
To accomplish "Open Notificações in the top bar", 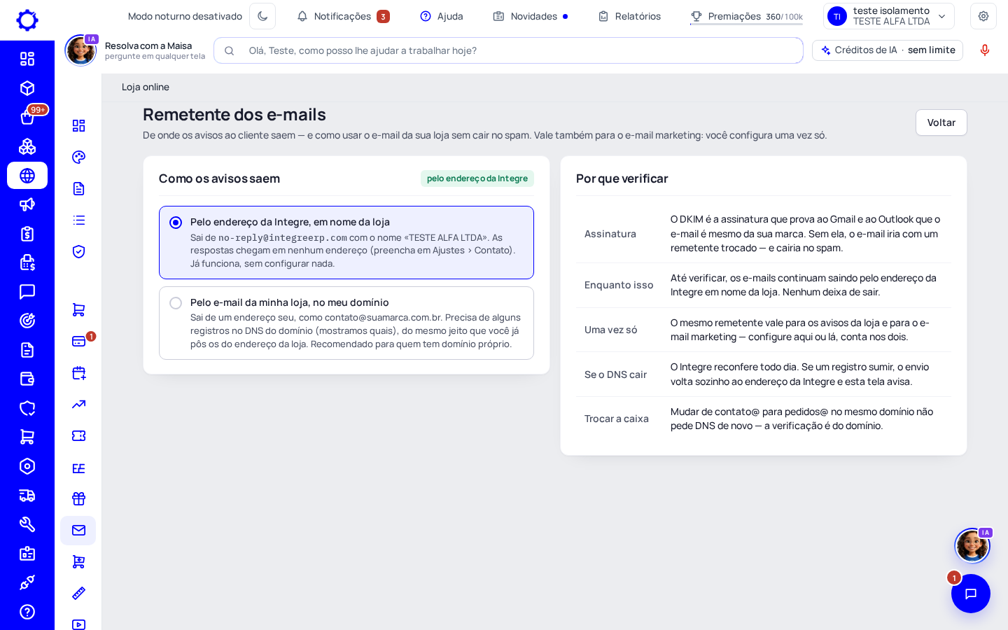I will [343, 16].
